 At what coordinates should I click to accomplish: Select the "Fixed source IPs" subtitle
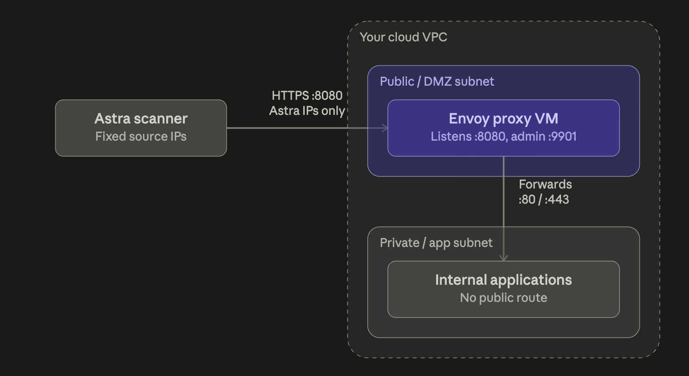coord(141,137)
